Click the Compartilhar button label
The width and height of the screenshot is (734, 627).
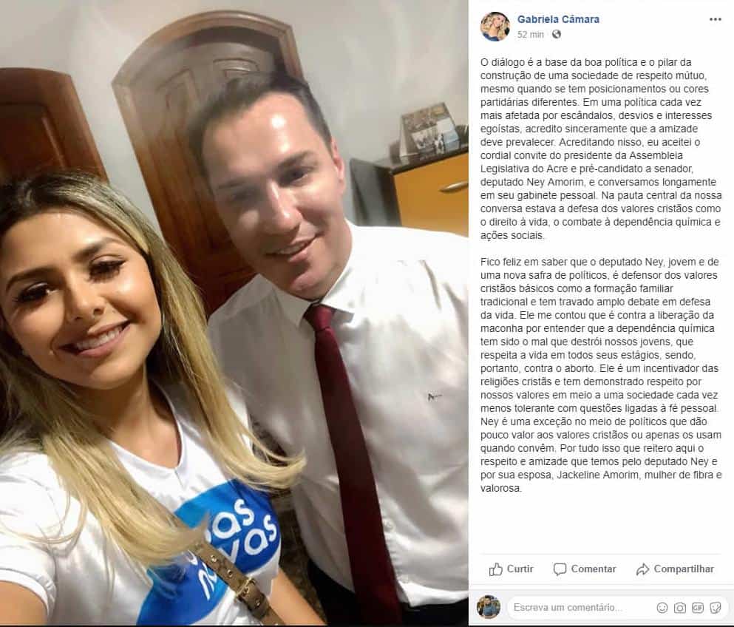[x=684, y=569]
